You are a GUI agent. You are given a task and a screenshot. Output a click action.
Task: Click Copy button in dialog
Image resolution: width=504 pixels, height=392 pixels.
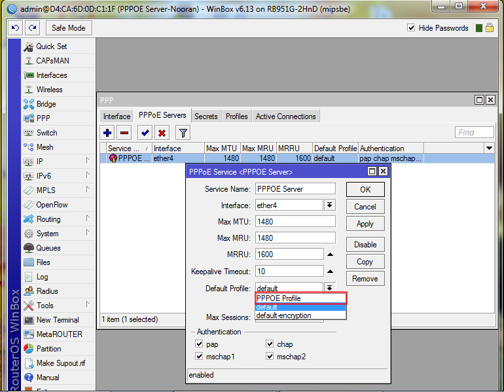(x=365, y=262)
